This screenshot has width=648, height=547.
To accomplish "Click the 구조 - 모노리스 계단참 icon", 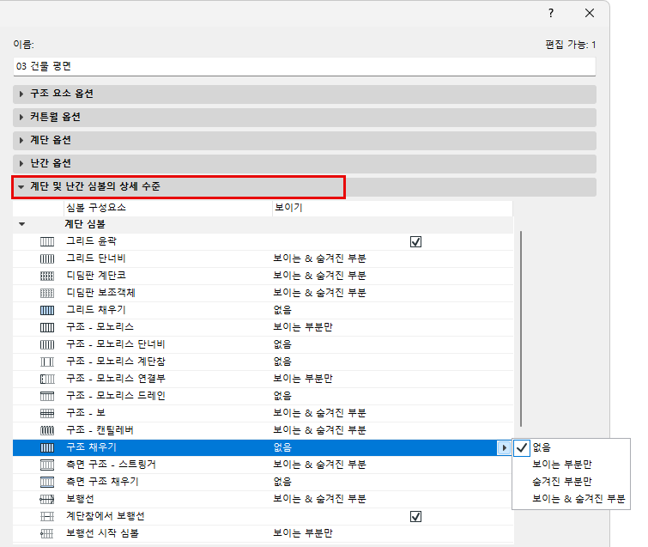I will point(47,362).
